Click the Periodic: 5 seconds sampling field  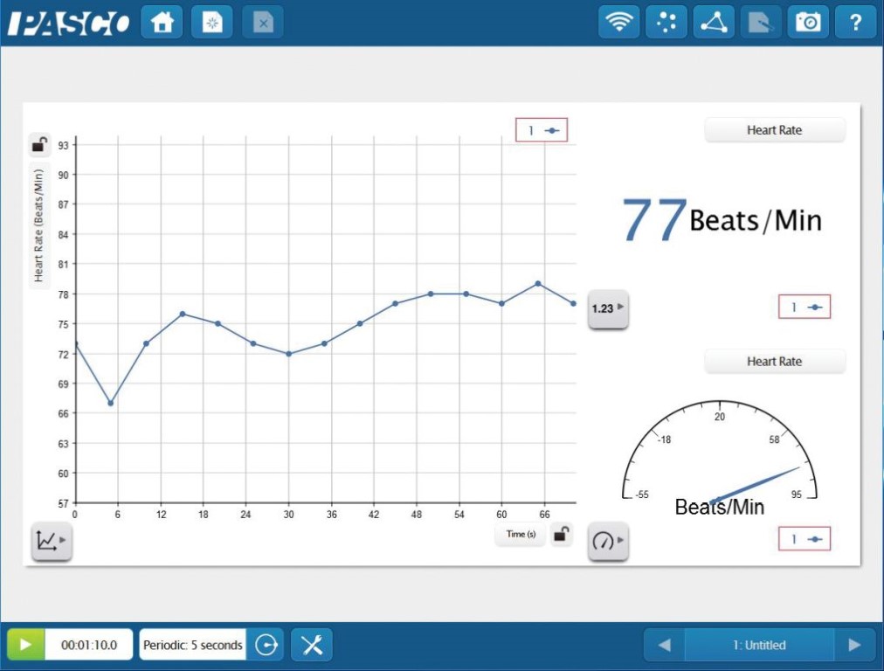192,646
